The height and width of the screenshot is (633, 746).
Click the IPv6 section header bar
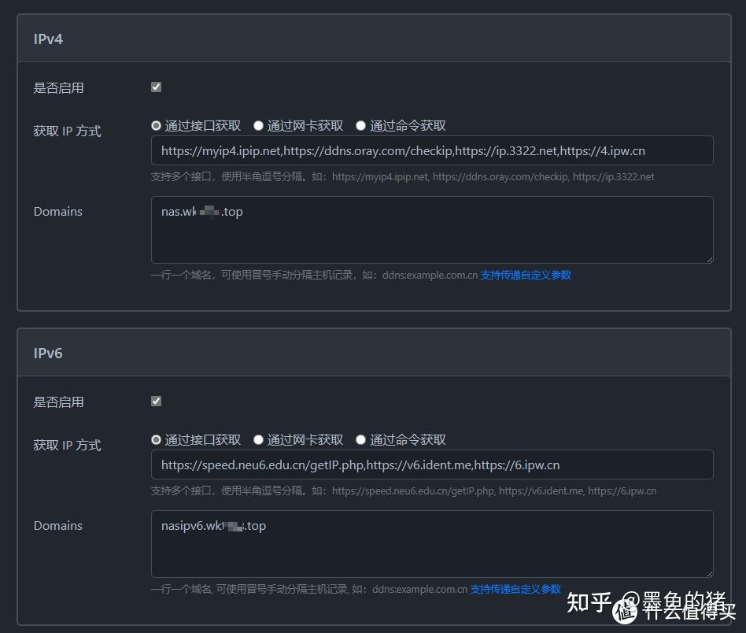pyautogui.click(x=373, y=353)
